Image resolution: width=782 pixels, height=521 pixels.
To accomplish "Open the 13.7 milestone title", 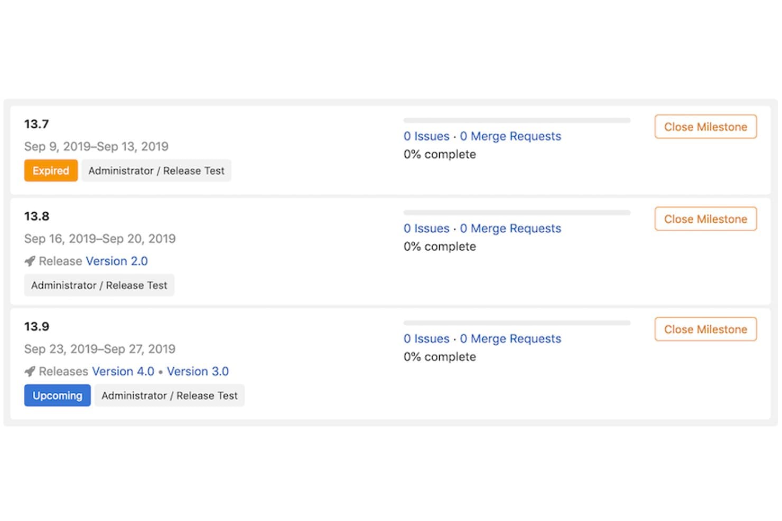I will pyautogui.click(x=36, y=124).
